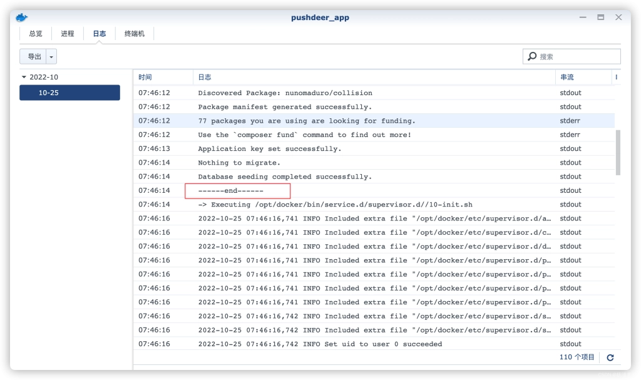641x380 pixels.
Task: Select the 日志 tab
Action: [100, 34]
